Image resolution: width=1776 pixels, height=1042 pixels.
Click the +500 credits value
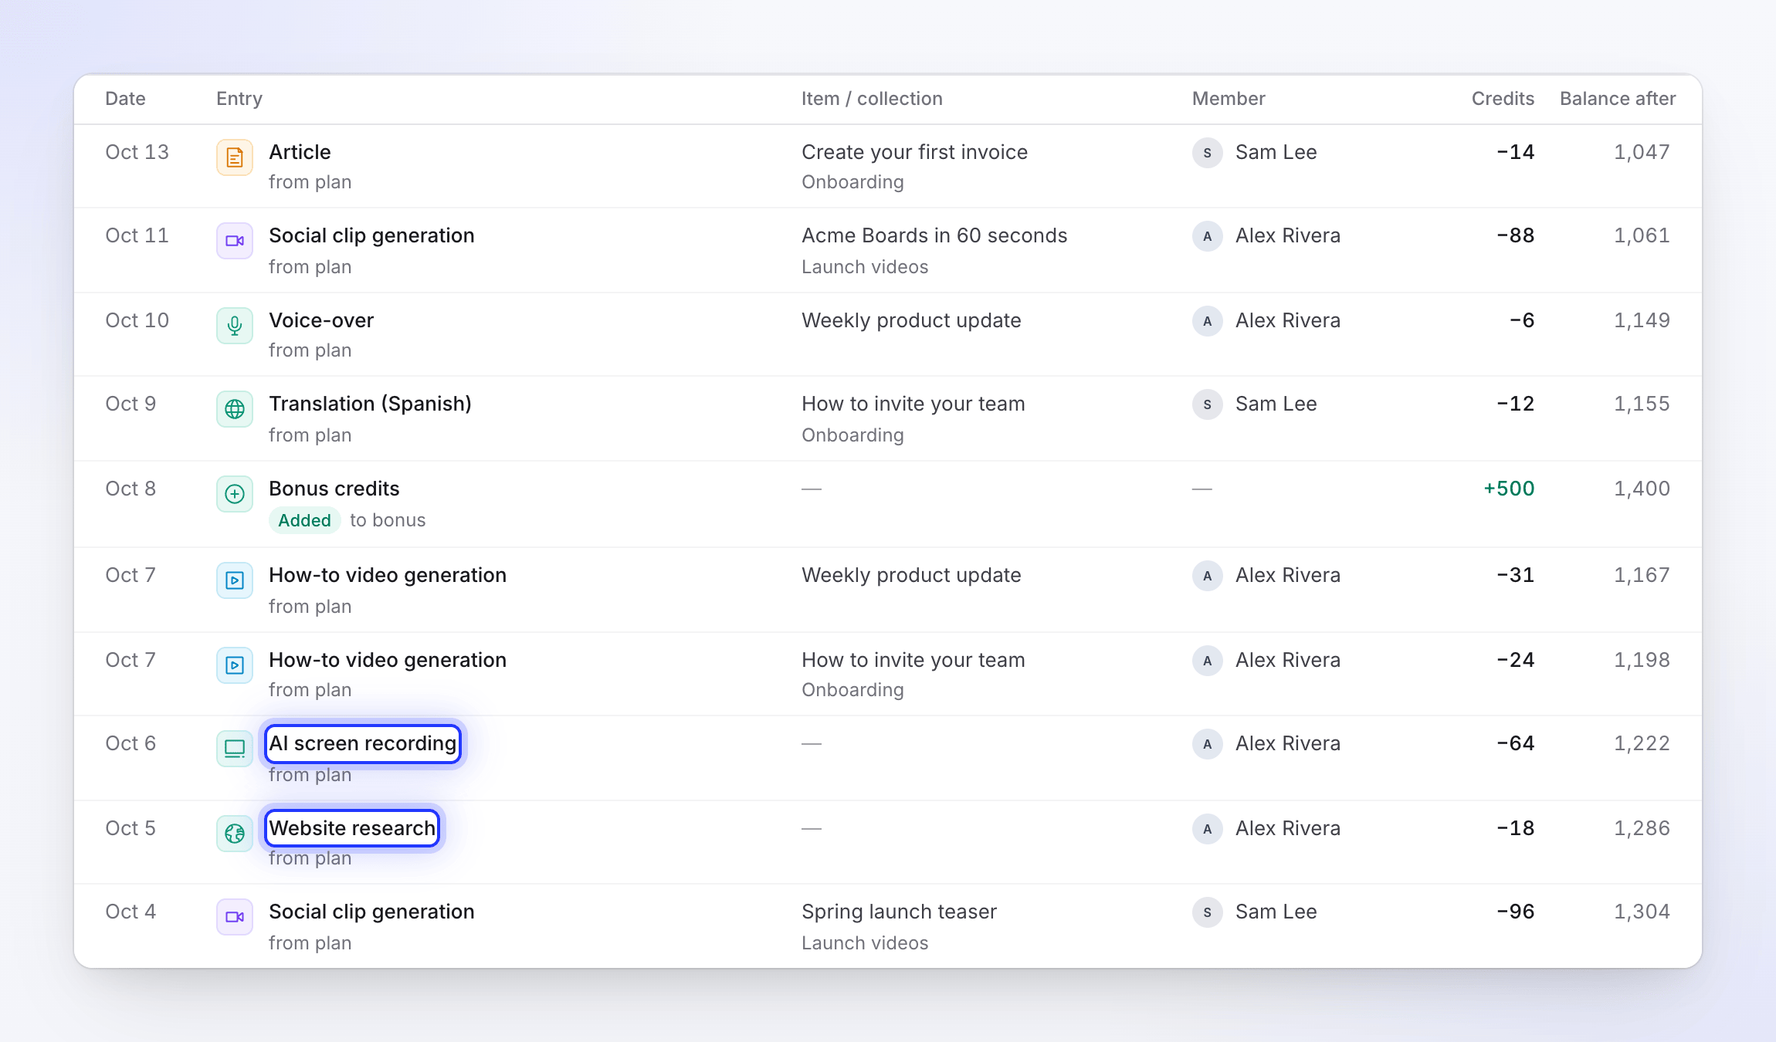point(1509,489)
